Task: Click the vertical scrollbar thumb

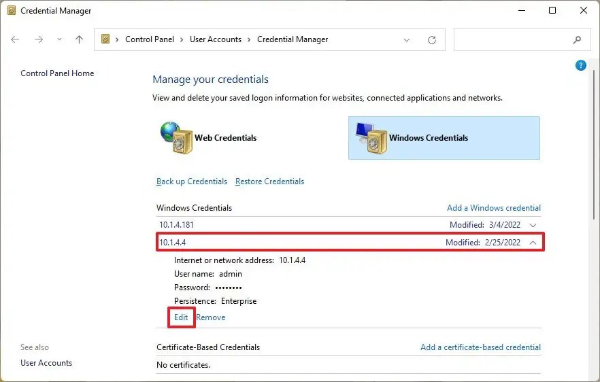Action: pyautogui.click(x=594, y=145)
